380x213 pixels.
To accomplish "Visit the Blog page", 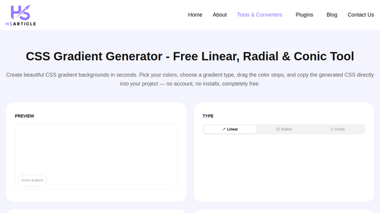I will coord(332,15).
